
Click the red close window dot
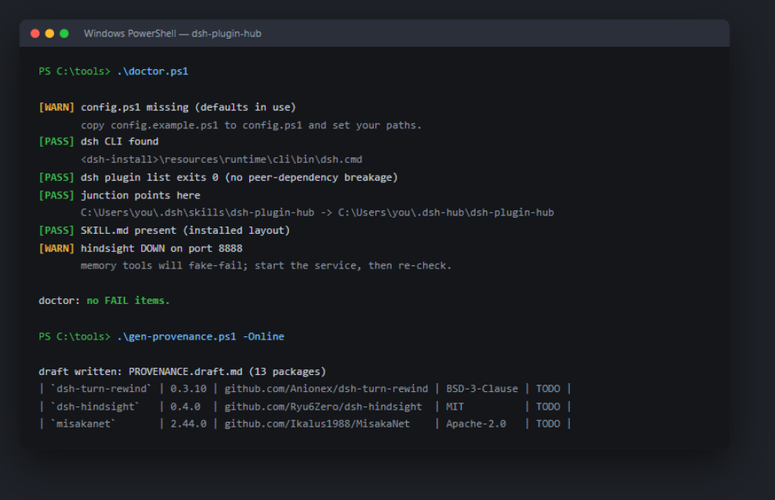(35, 34)
